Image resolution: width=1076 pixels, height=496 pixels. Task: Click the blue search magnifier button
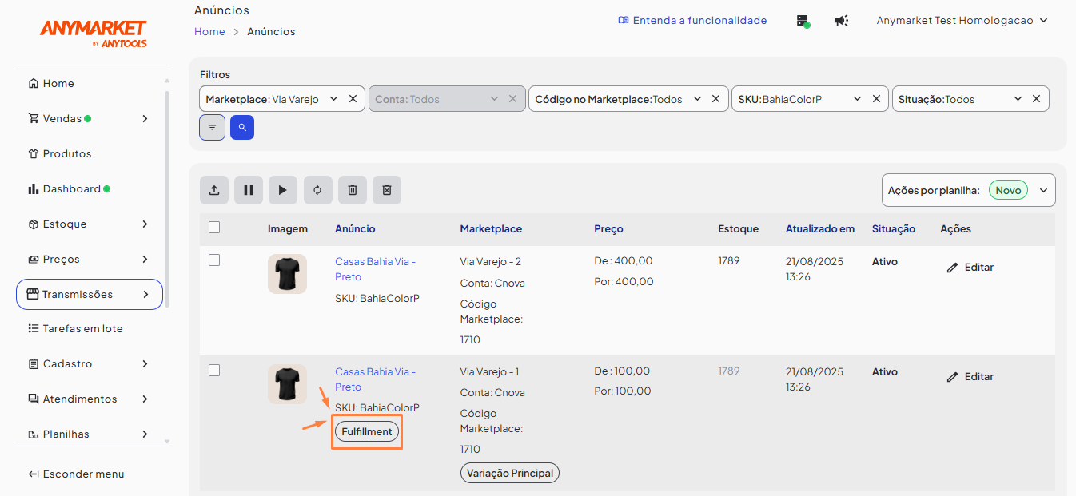click(242, 127)
